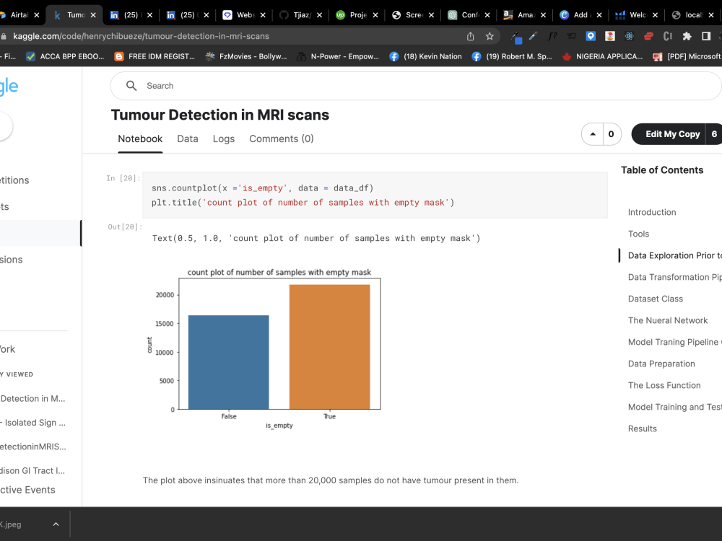Jump to Data Preparation section

point(661,364)
